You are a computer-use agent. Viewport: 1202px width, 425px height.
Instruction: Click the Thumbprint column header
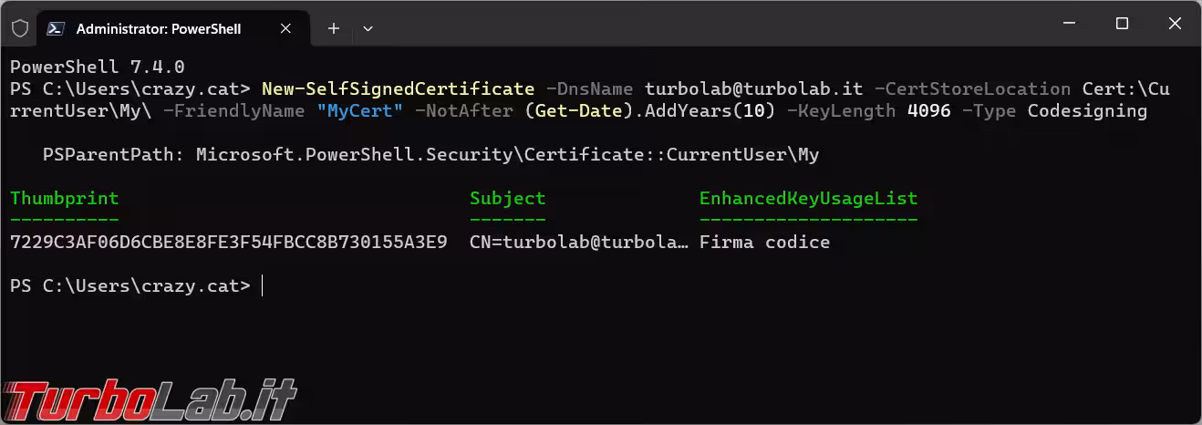pyautogui.click(x=65, y=198)
